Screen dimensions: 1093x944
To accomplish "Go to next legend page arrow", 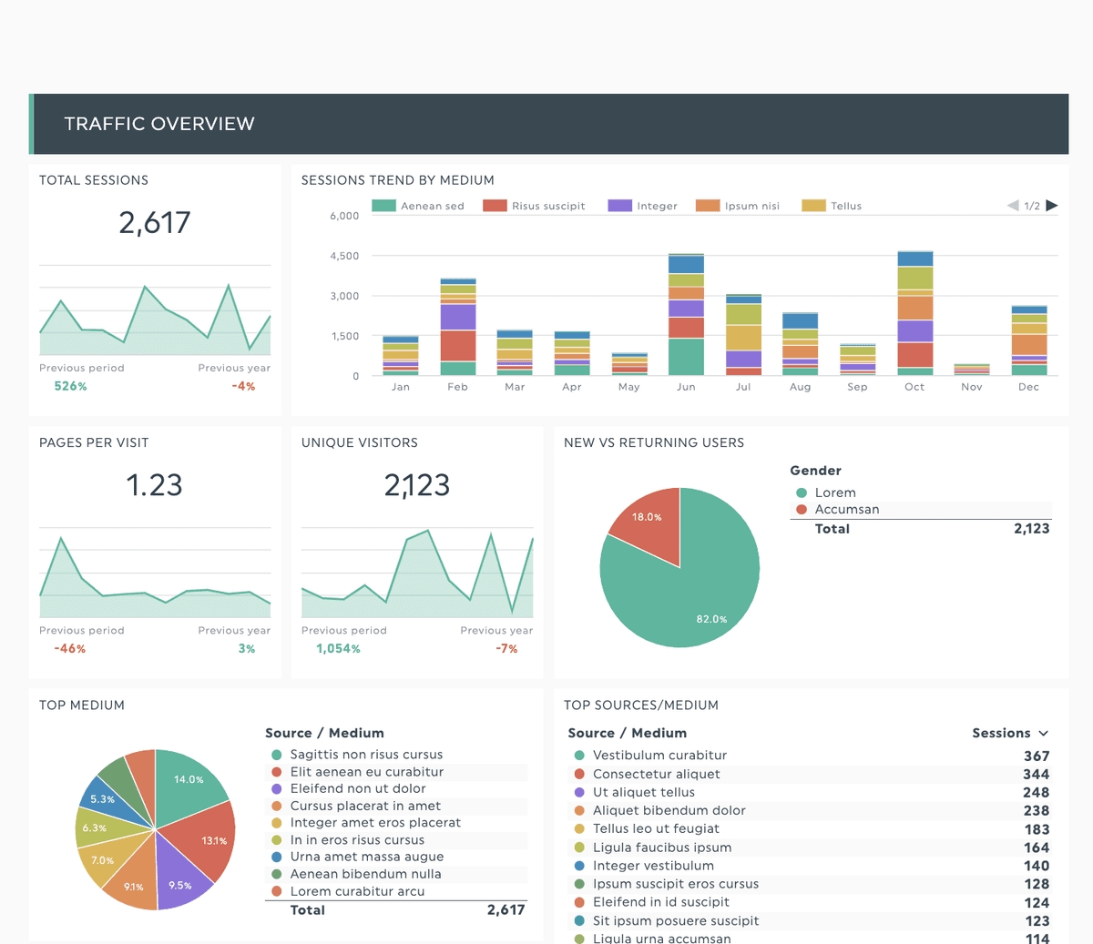I will (x=1052, y=206).
